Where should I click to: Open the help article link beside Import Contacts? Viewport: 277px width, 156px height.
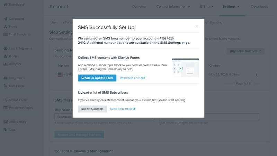click(123, 109)
